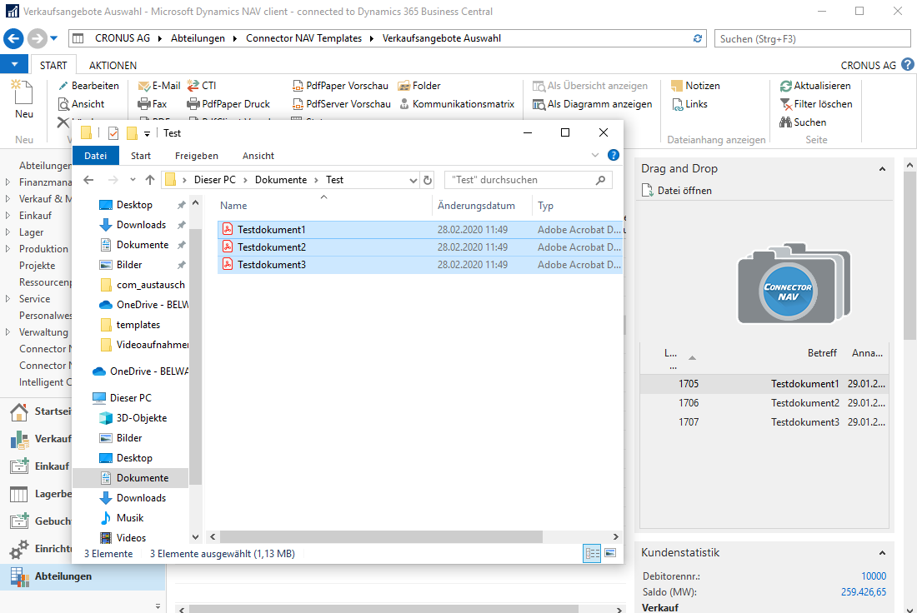Click the Explorer back arrow

click(89, 180)
